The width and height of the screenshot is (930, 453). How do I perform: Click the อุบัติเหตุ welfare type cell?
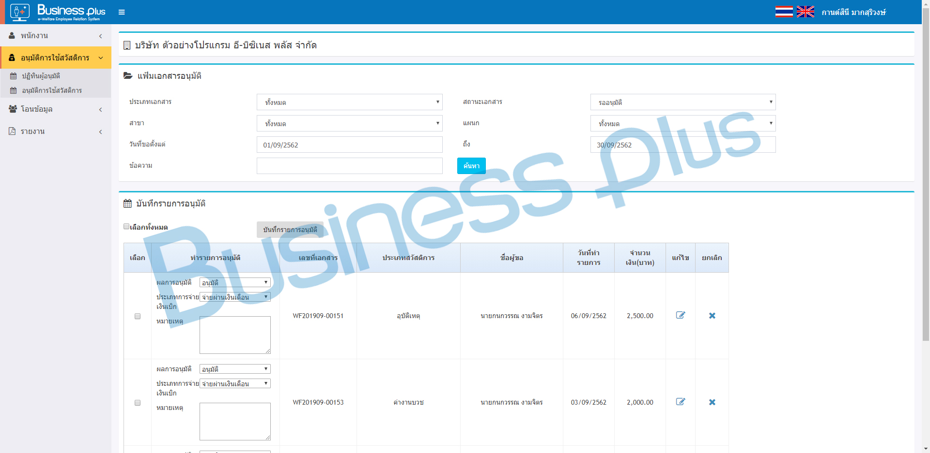pyautogui.click(x=408, y=316)
